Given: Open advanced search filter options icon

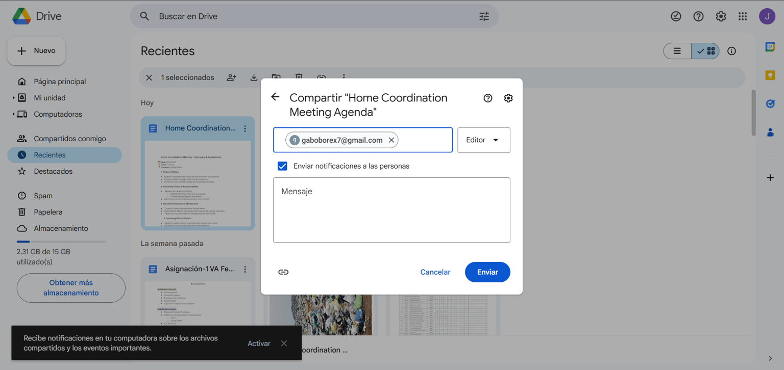Looking at the screenshot, I should click(484, 16).
